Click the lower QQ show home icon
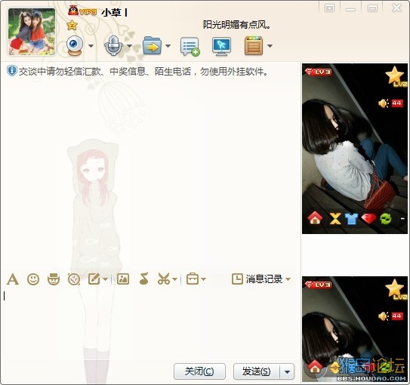 click(x=315, y=367)
